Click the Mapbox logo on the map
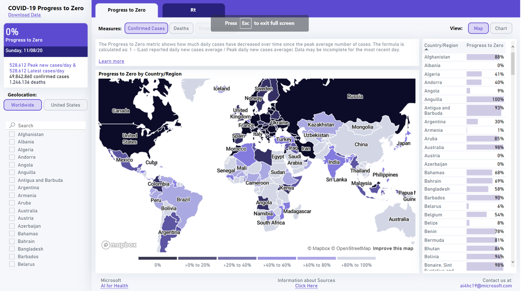 coord(119,245)
